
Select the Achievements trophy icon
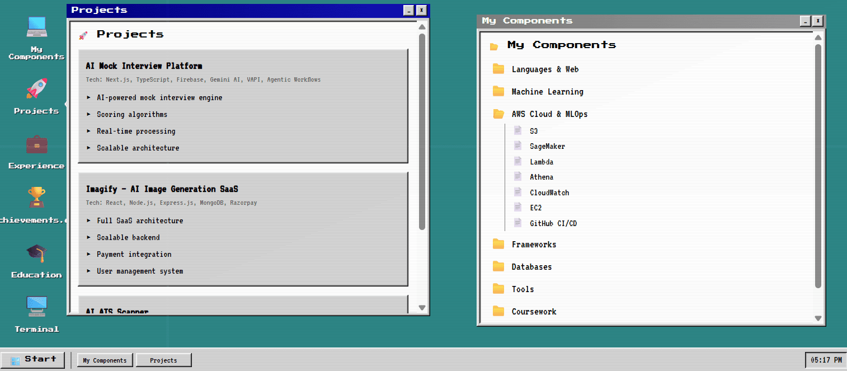pyautogui.click(x=36, y=197)
